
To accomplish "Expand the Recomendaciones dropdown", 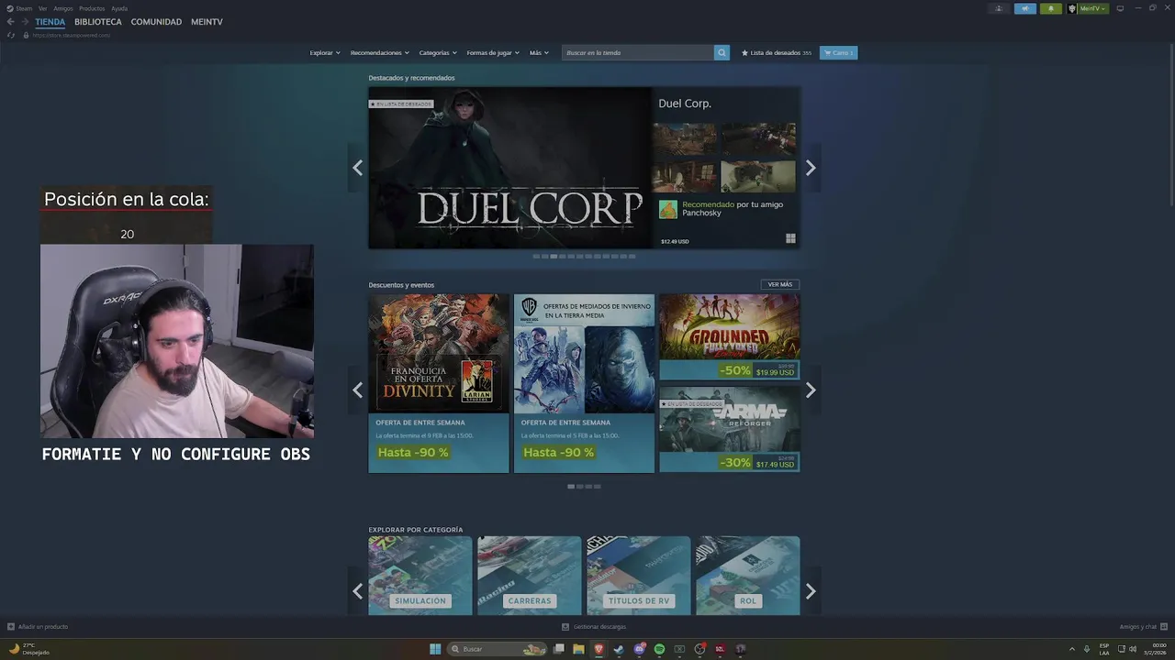I will coord(380,53).
